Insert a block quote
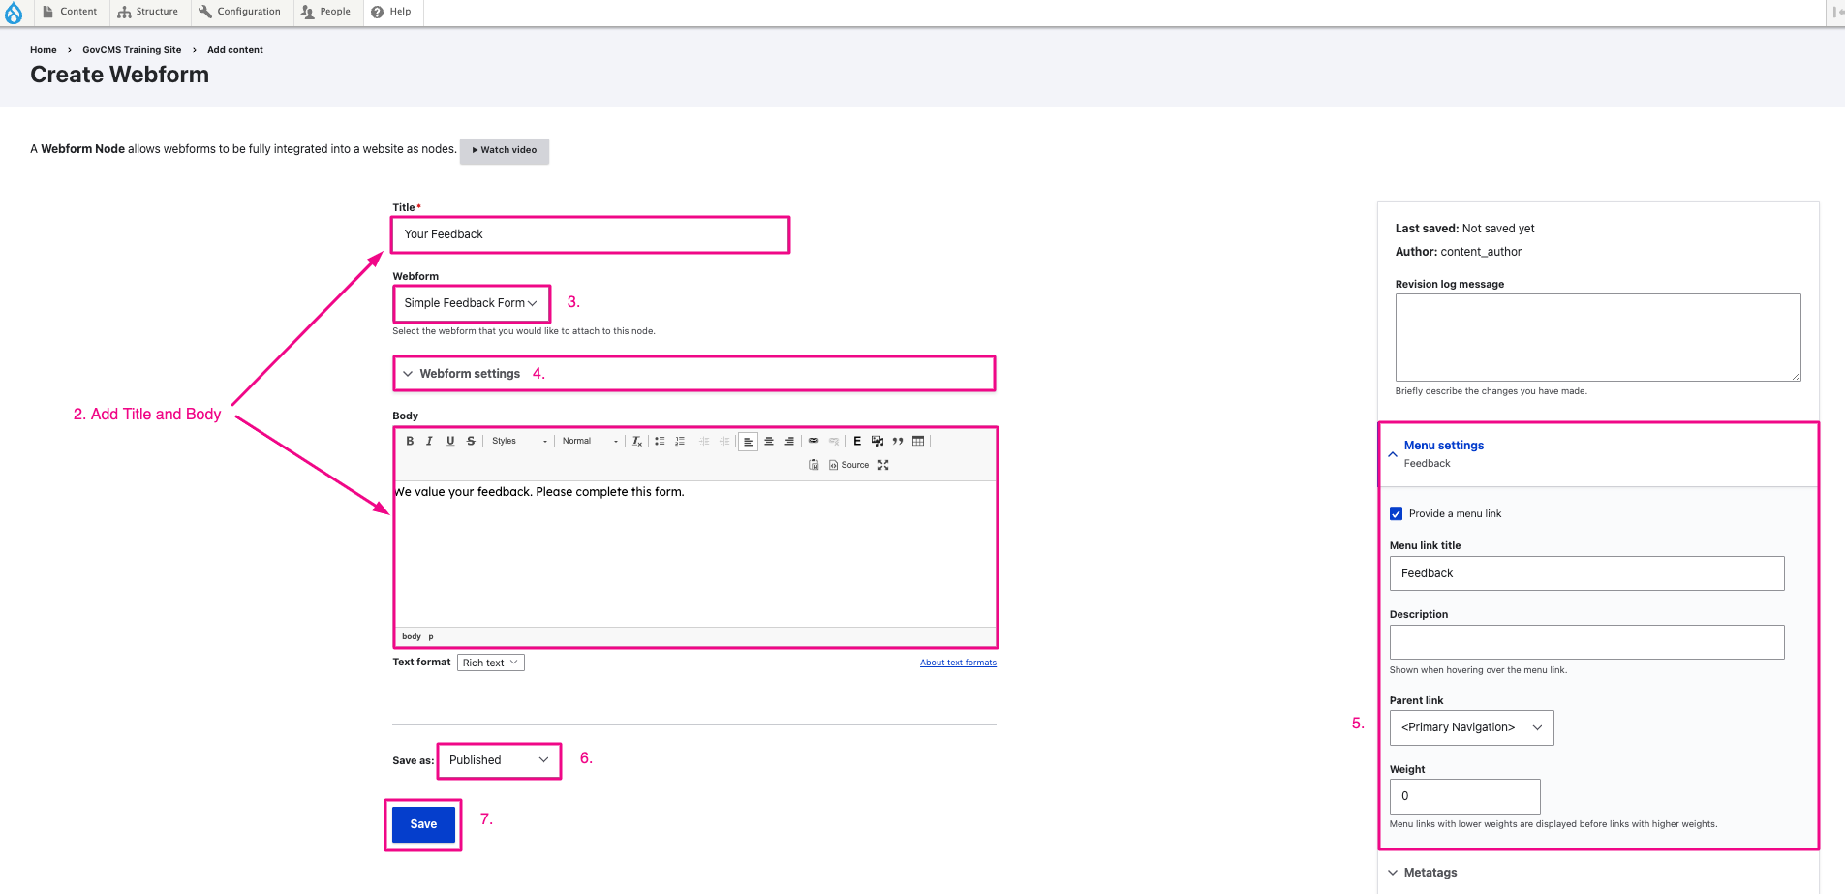Viewport: 1845px width, 894px height. point(898,441)
